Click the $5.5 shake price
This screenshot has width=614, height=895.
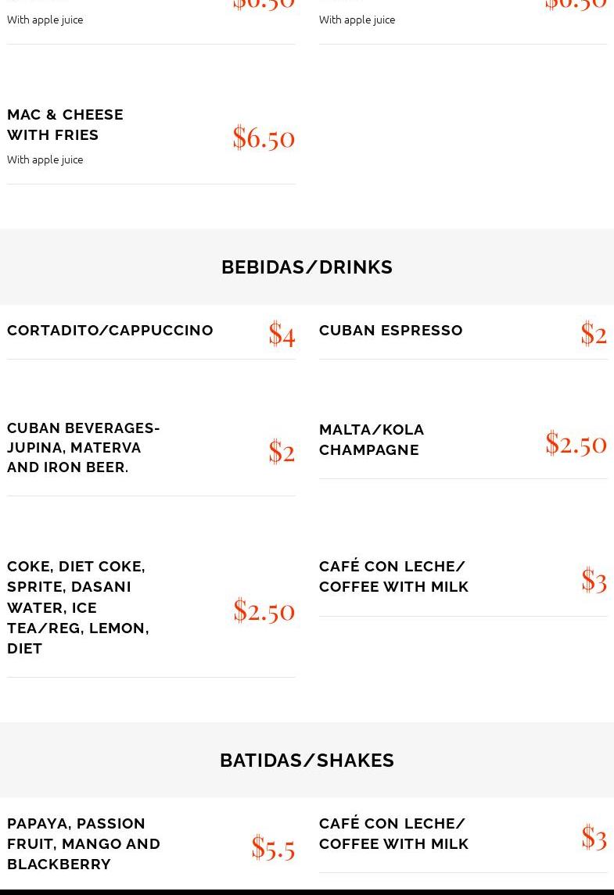coord(273,847)
